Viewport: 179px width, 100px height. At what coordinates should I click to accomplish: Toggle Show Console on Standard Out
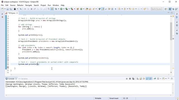(147, 79)
